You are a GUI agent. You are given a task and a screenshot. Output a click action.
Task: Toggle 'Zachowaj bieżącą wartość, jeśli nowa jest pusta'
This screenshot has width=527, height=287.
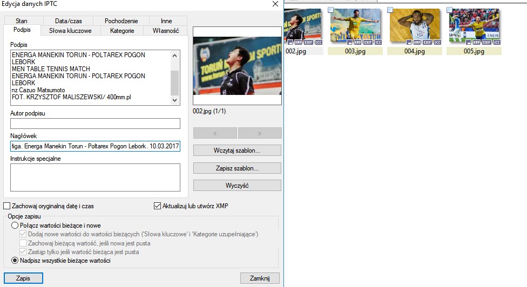pyautogui.click(x=23, y=243)
